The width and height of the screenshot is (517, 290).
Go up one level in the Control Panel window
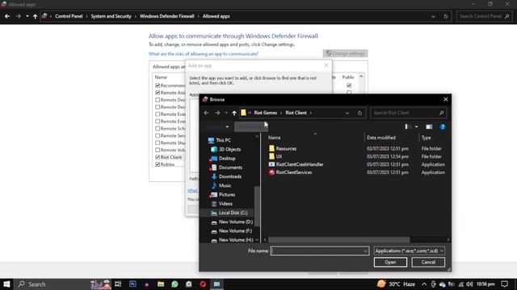pos(35,16)
